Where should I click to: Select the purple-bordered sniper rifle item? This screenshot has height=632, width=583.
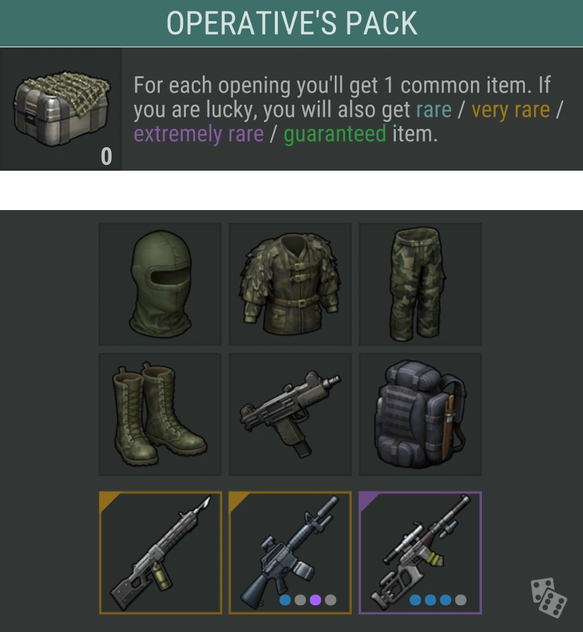coord(420,553)
